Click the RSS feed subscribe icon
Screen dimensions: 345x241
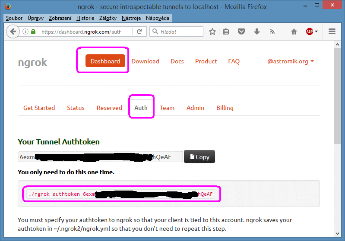pyautogui.click(x=272, y=32)
